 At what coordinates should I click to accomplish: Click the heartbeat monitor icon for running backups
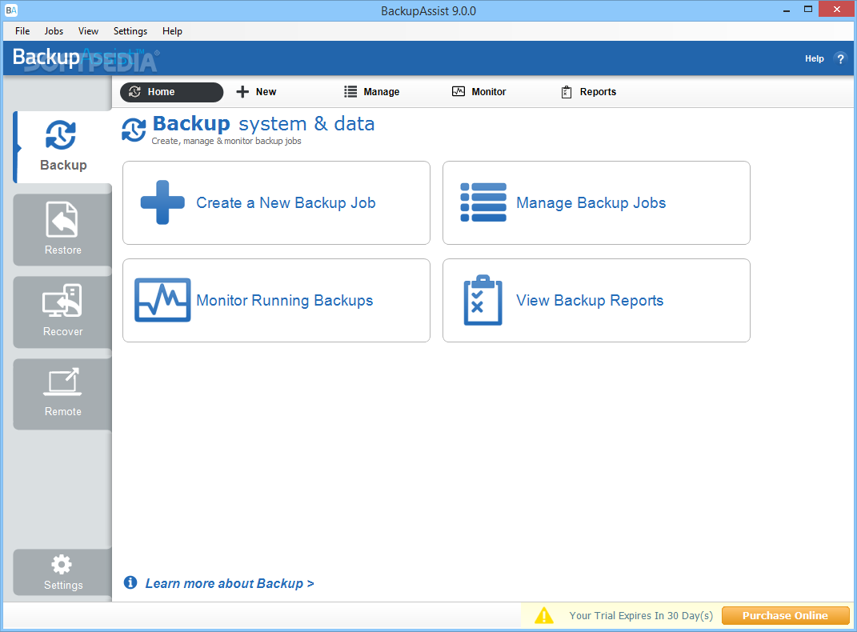tap(162, 300)
